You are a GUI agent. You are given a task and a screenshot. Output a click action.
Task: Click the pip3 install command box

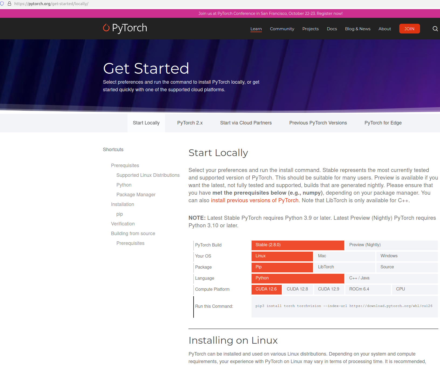345,307
